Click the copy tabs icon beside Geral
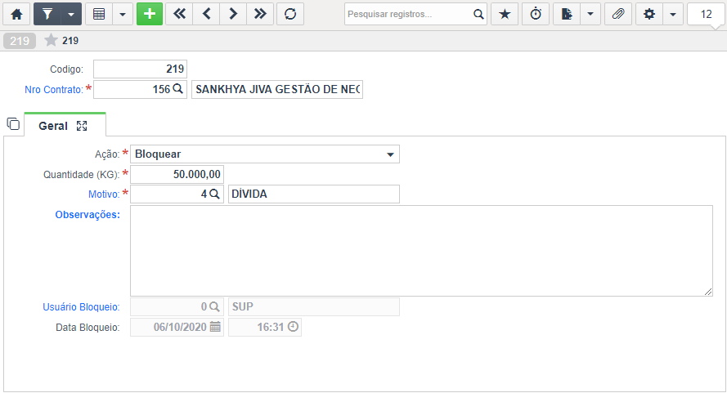Viewport: 727px width, 393px height. click(13, 124)
